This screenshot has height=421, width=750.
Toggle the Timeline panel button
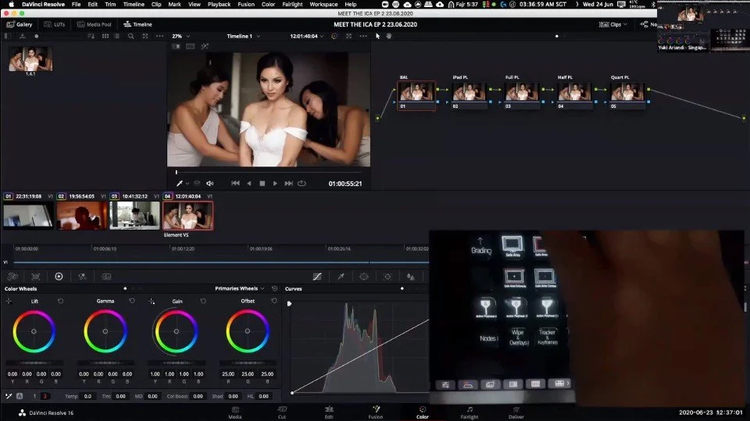coord(137,24)
